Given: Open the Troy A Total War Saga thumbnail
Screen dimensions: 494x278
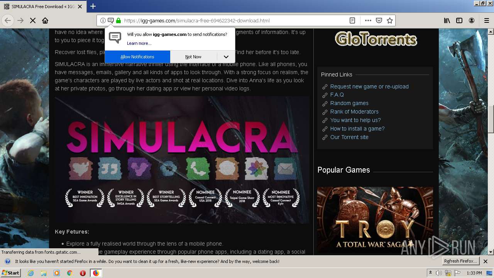Looking at the screenshot, I should (375, 220).
